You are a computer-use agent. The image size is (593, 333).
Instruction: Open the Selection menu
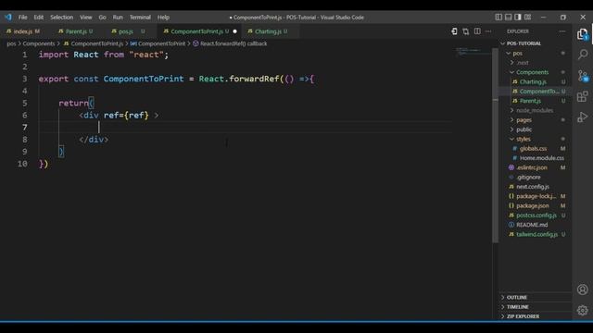(x=62, y=18)
